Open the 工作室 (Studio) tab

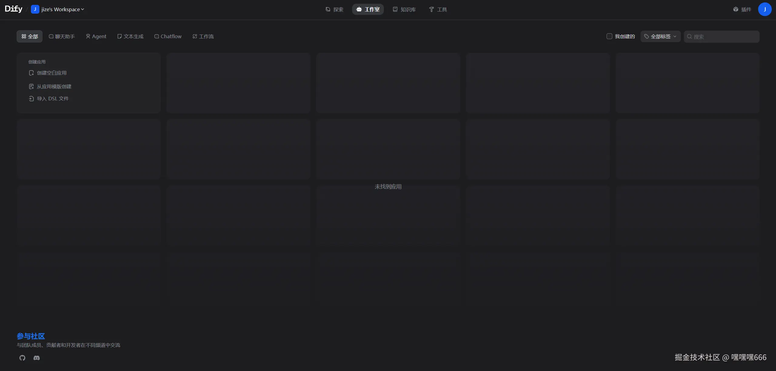pos(368,9)
